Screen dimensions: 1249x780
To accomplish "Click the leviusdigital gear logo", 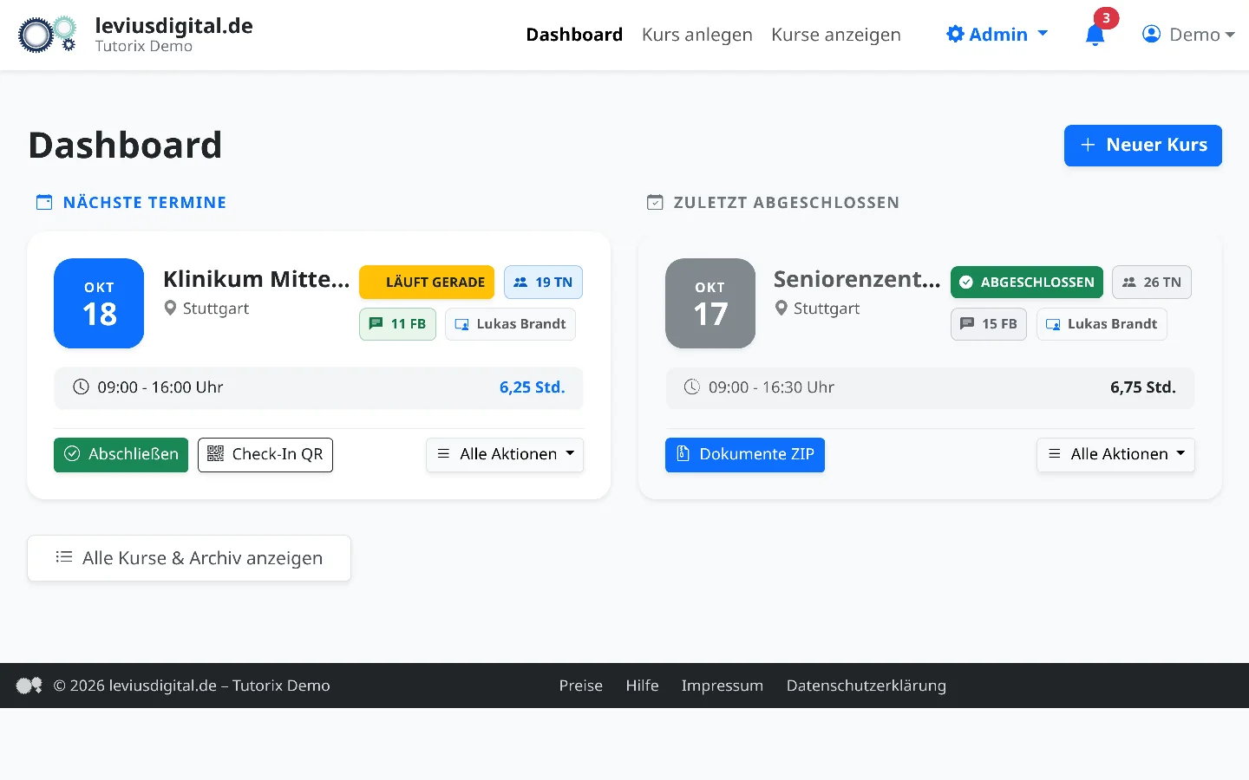I will 47,35.
